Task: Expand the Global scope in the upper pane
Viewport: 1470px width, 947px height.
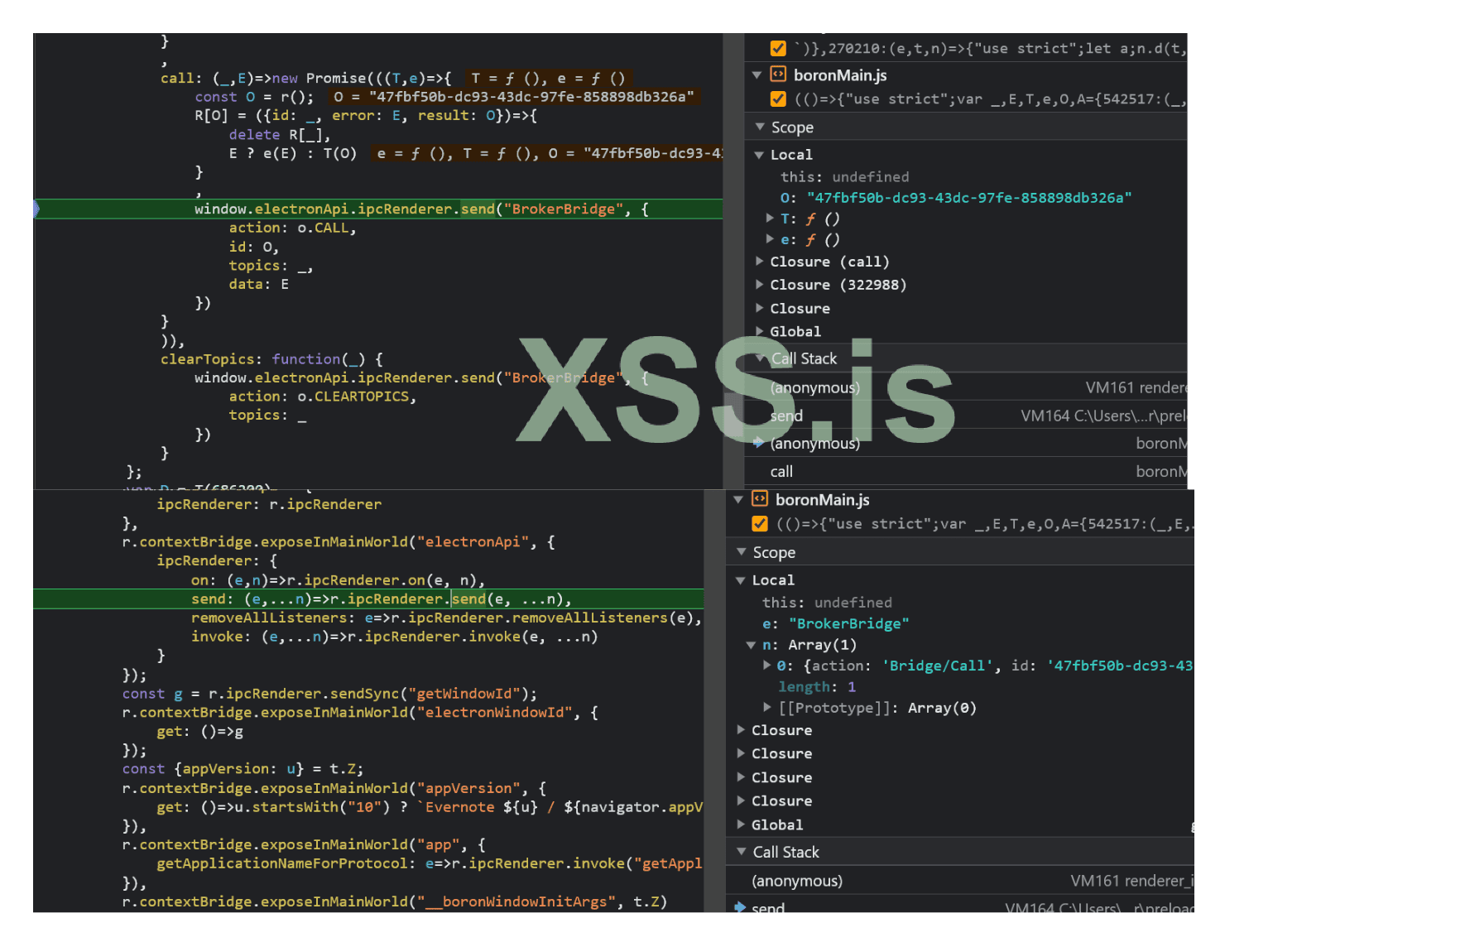Action: coord(760,331)
